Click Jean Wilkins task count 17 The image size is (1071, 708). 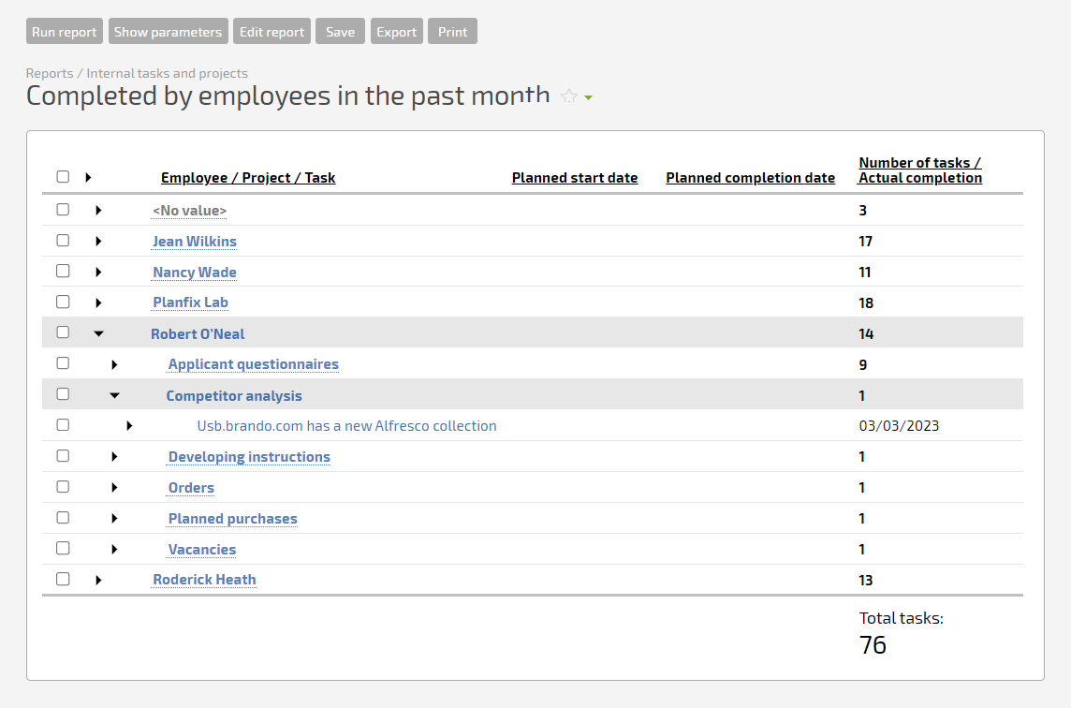click(x=865, y=242)
